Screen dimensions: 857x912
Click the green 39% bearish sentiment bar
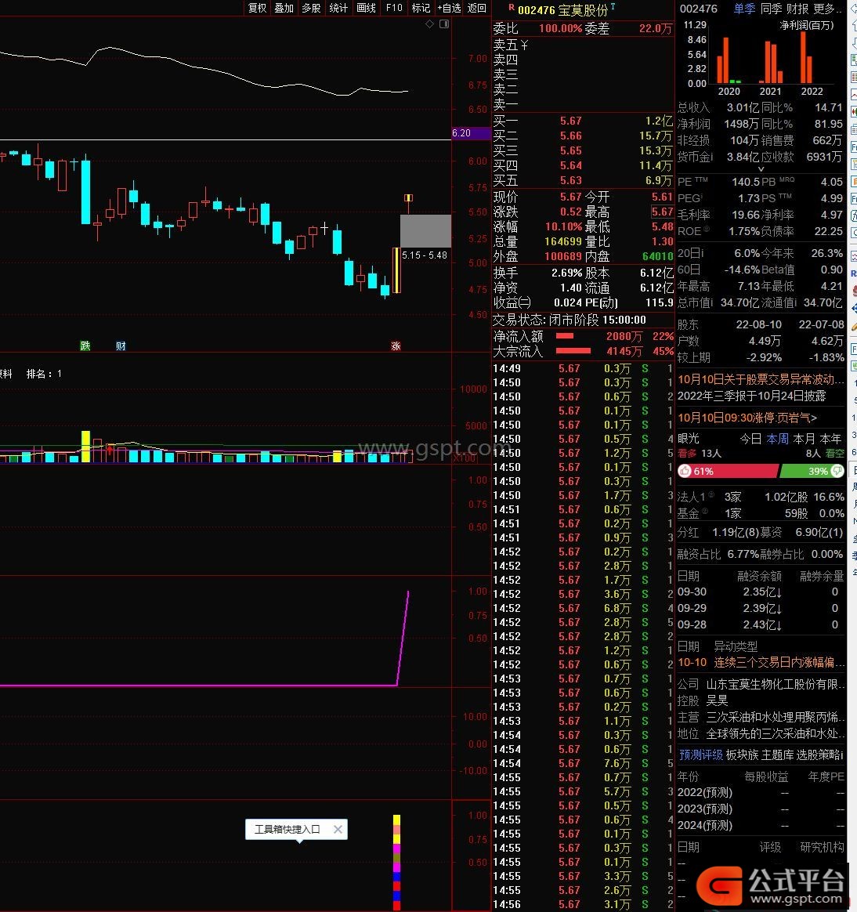click(x=812, y=471)
